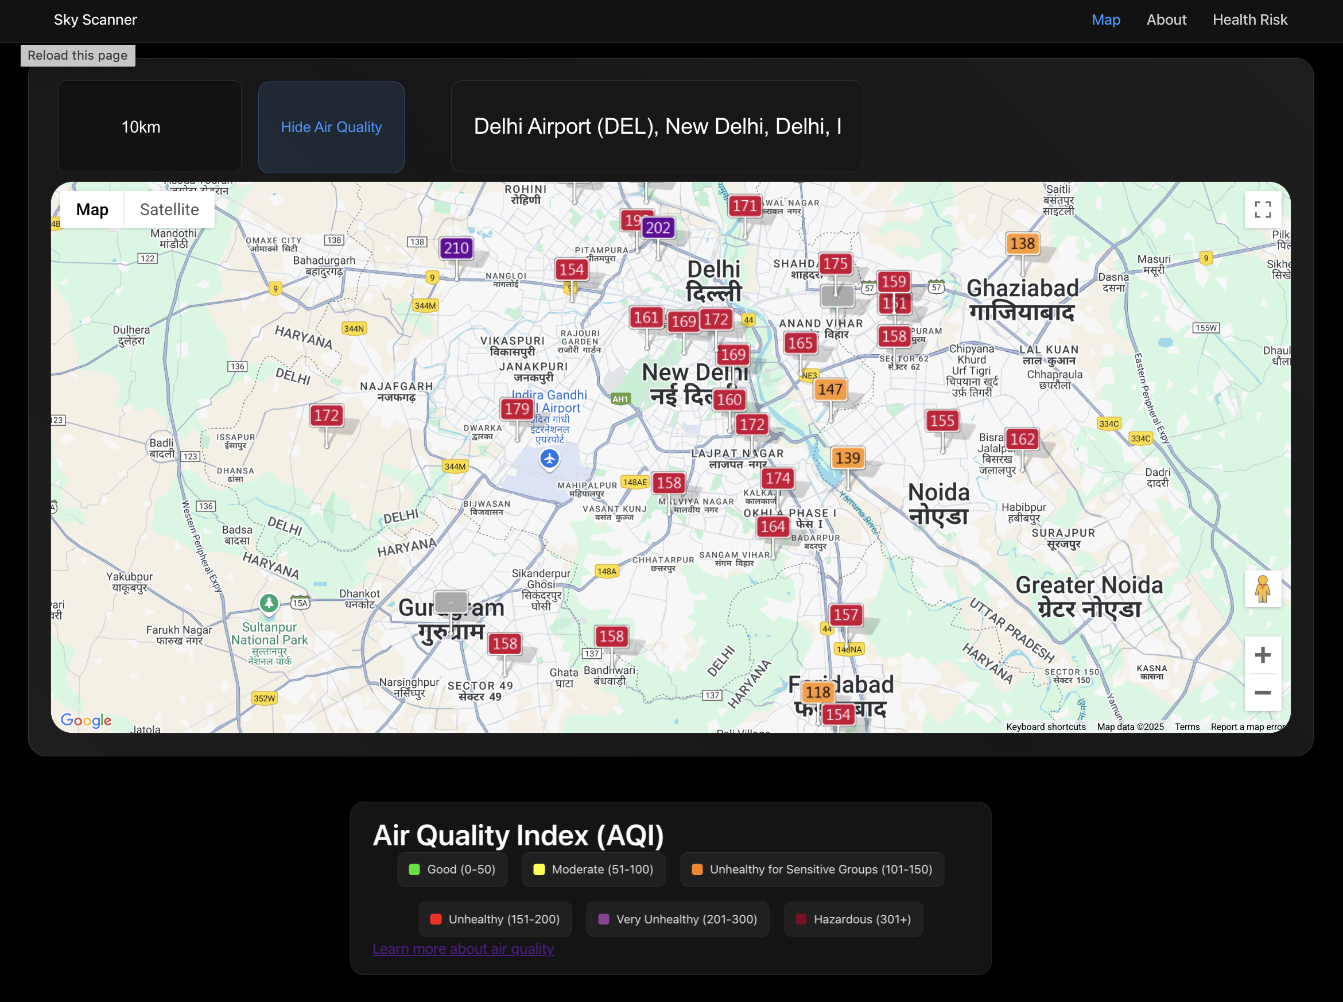Open the About page
This screenshot has width=1343, height=1002.
[1166, 20]
